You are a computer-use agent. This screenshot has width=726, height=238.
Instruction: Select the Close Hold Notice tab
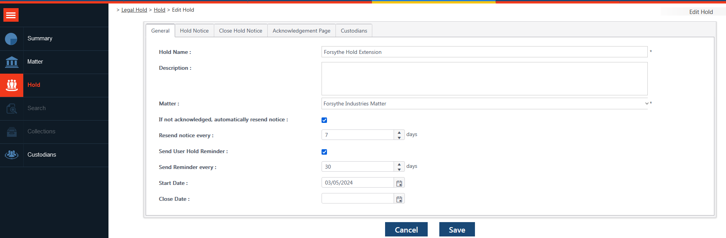(x=240, y=31)
